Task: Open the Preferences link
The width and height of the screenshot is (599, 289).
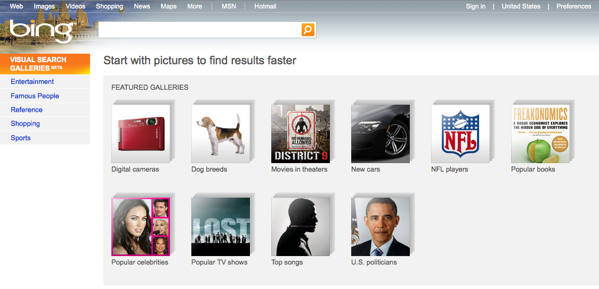Action: click(573, 6)
